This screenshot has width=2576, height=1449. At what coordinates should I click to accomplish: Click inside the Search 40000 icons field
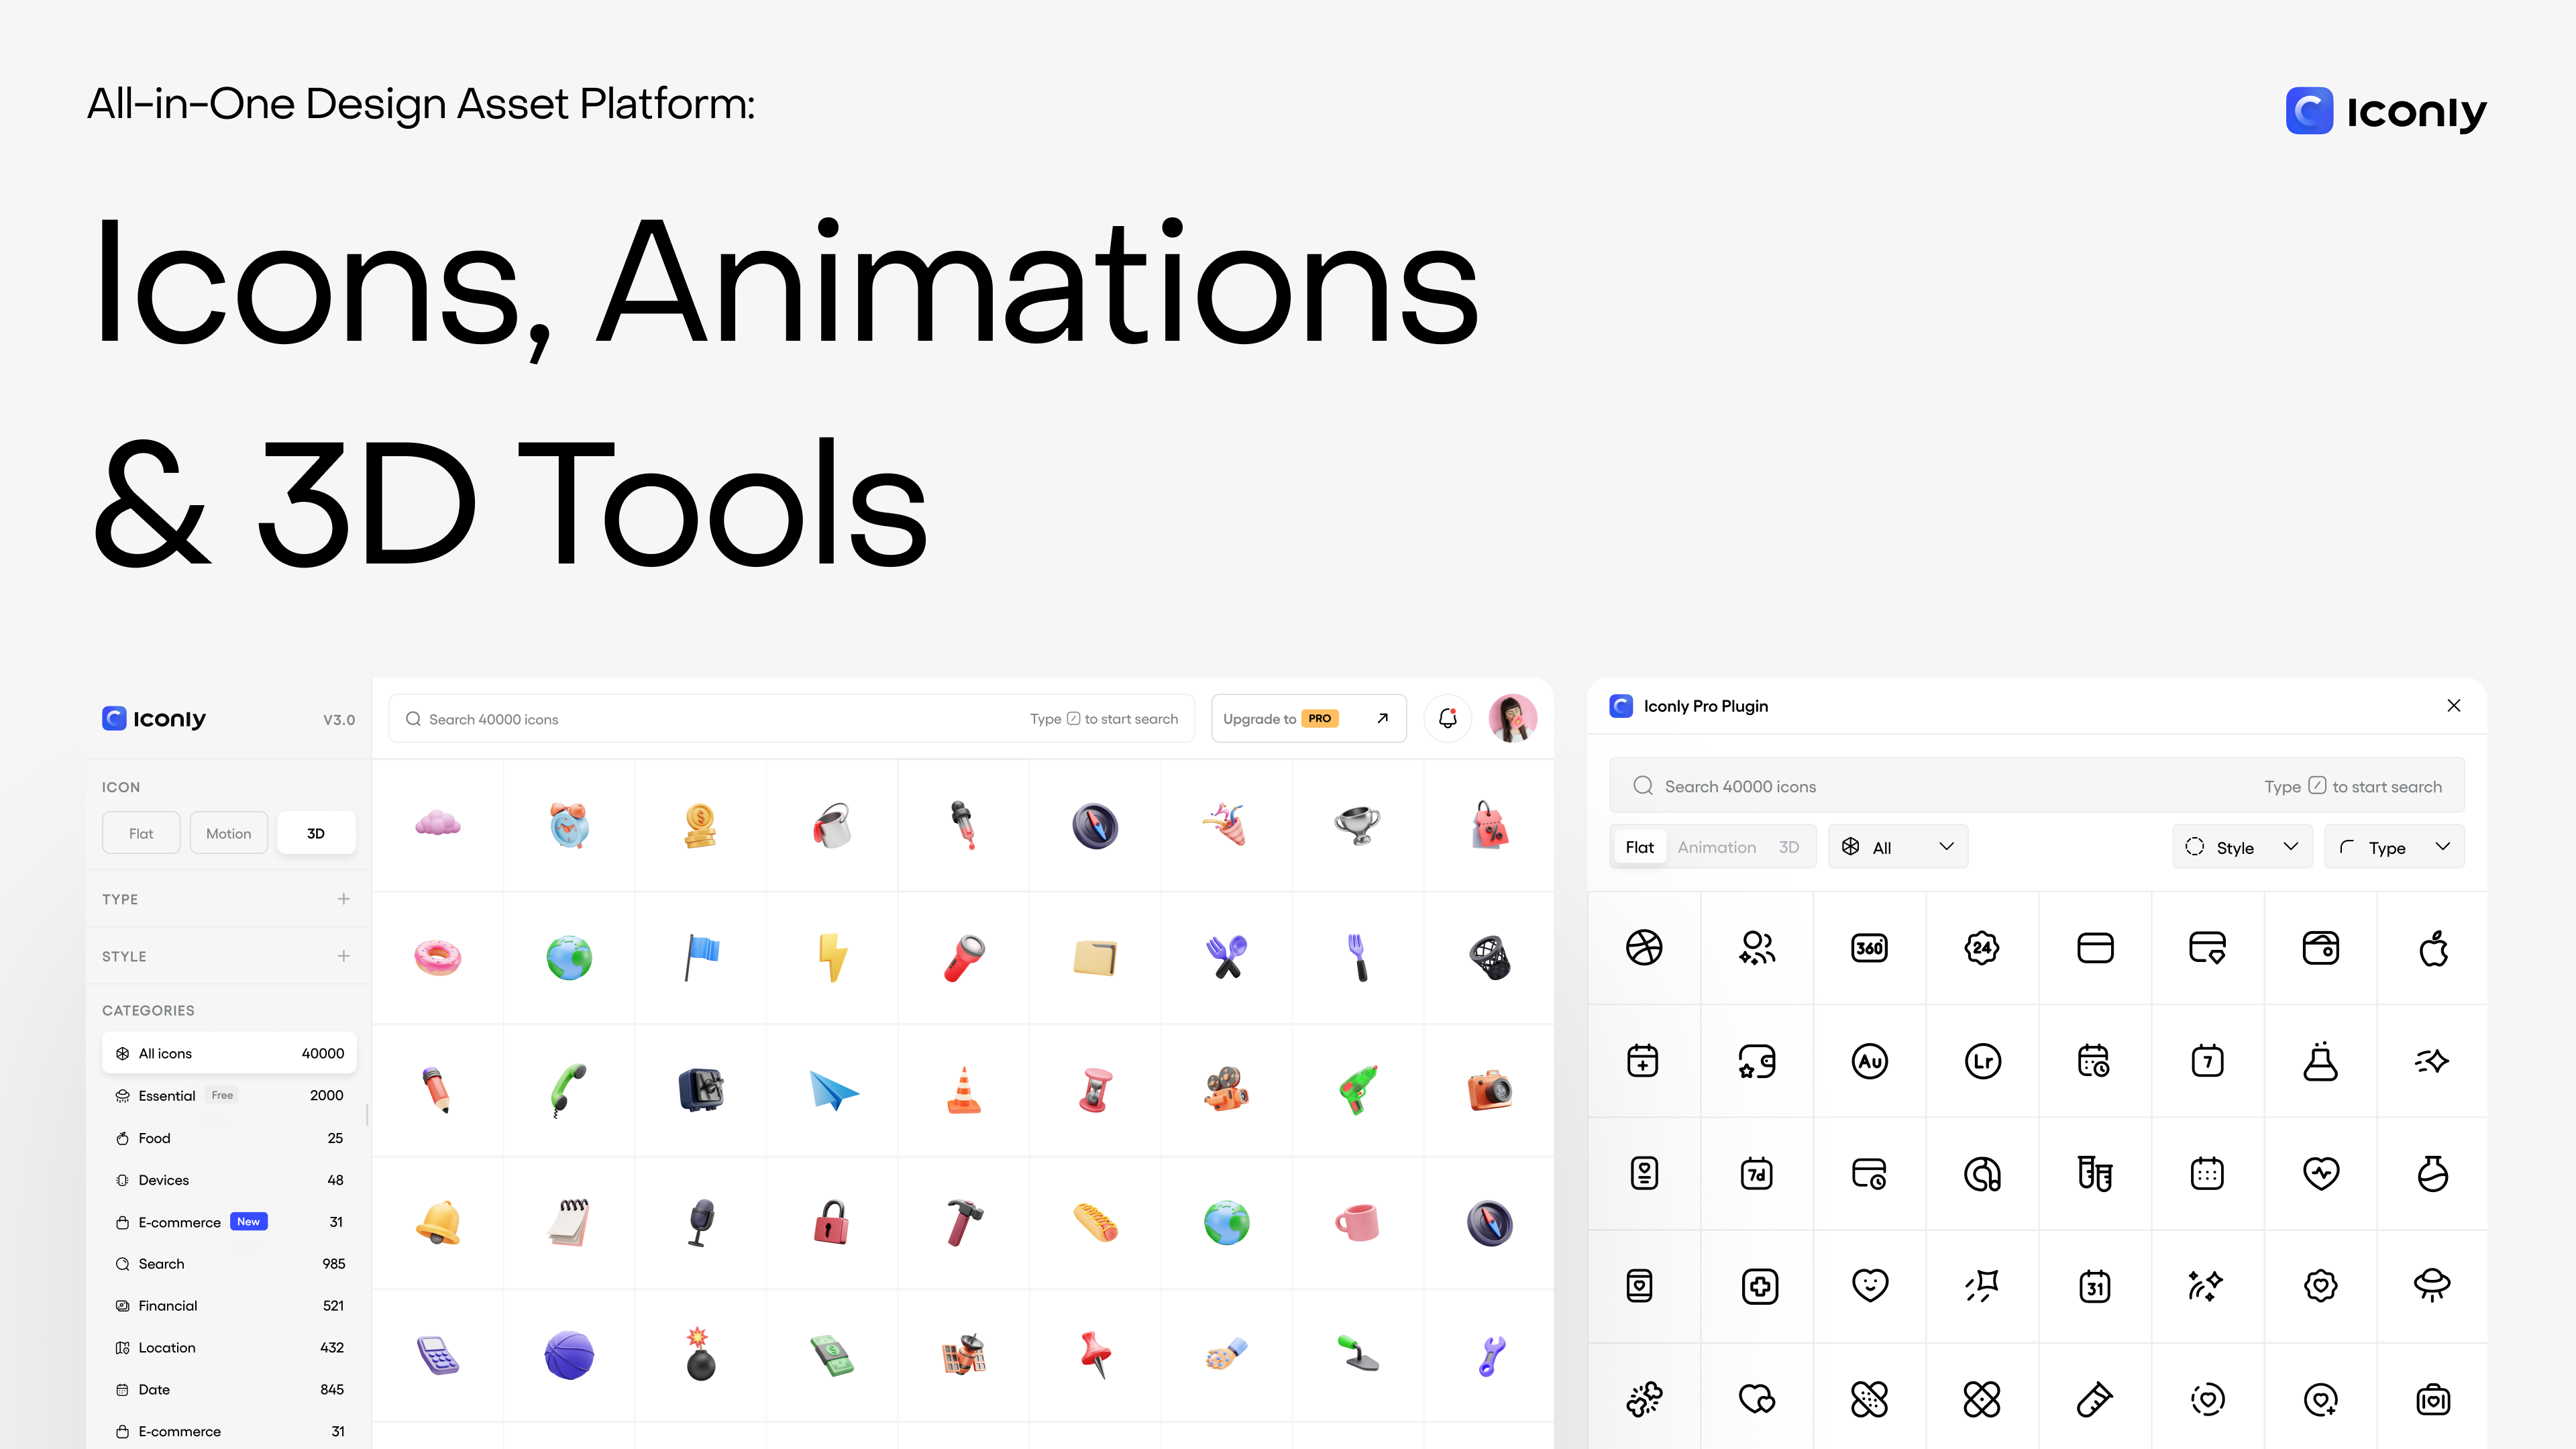(700, 718)
